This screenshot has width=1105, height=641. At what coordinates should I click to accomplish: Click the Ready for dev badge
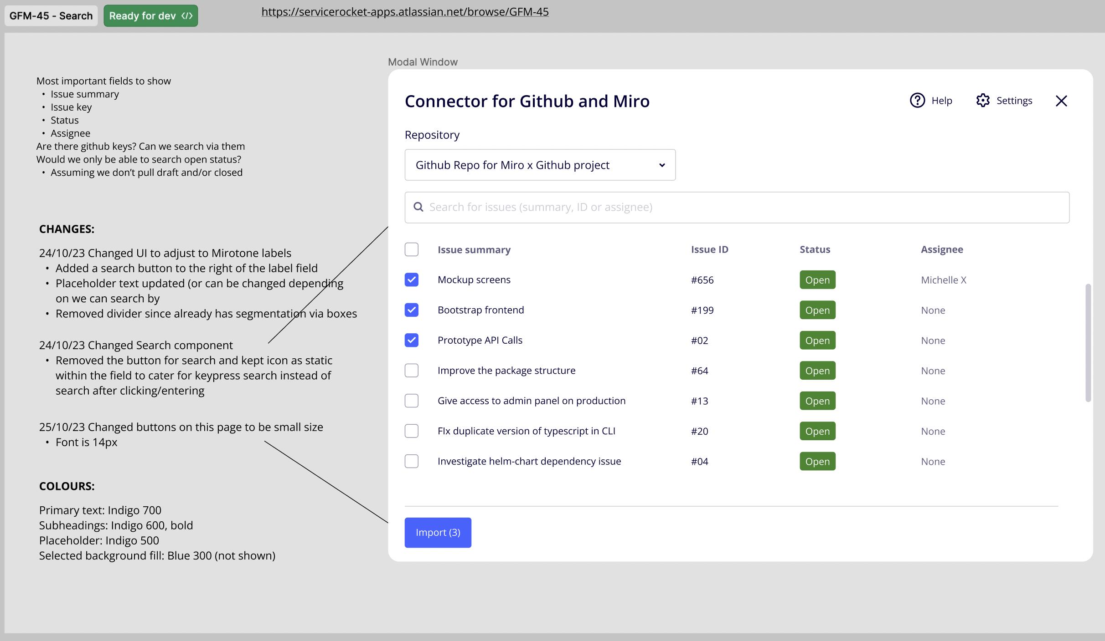pyautogui.click(x=151, y=16)
